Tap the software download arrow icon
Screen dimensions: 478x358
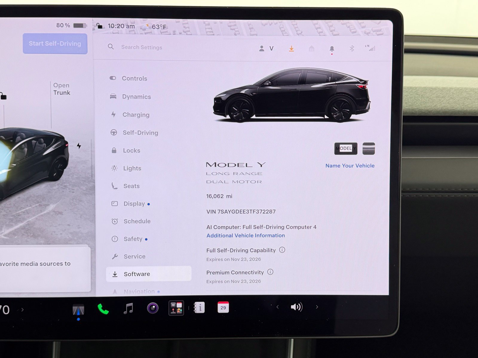[291, 49]
